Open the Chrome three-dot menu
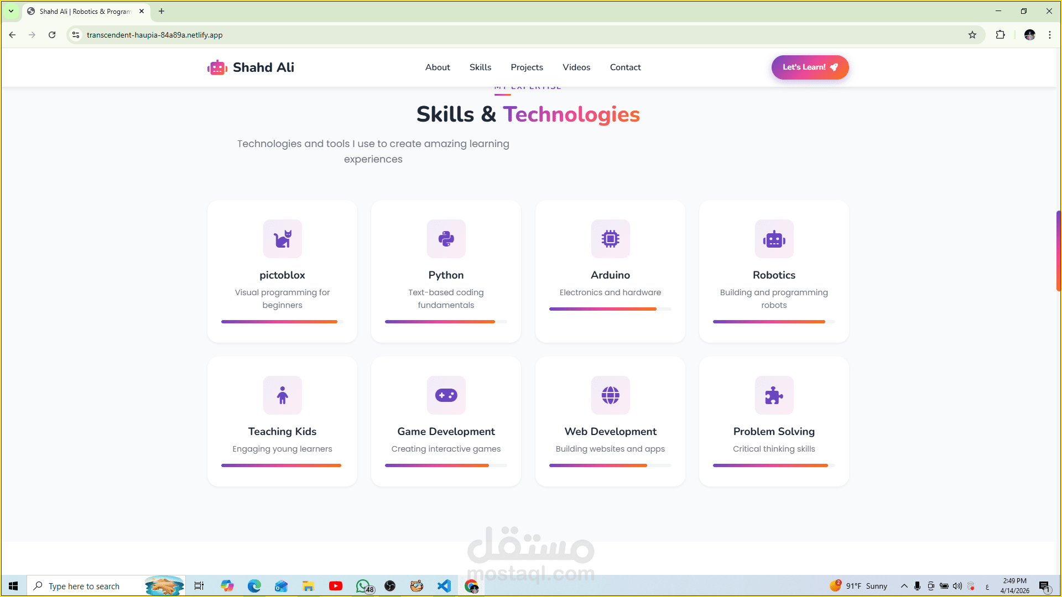The width and height of the screenshot is (1062, 597). coord(1050,35)
